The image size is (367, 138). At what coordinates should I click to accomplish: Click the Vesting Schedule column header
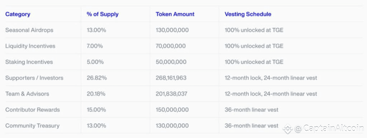coord(248,14)
